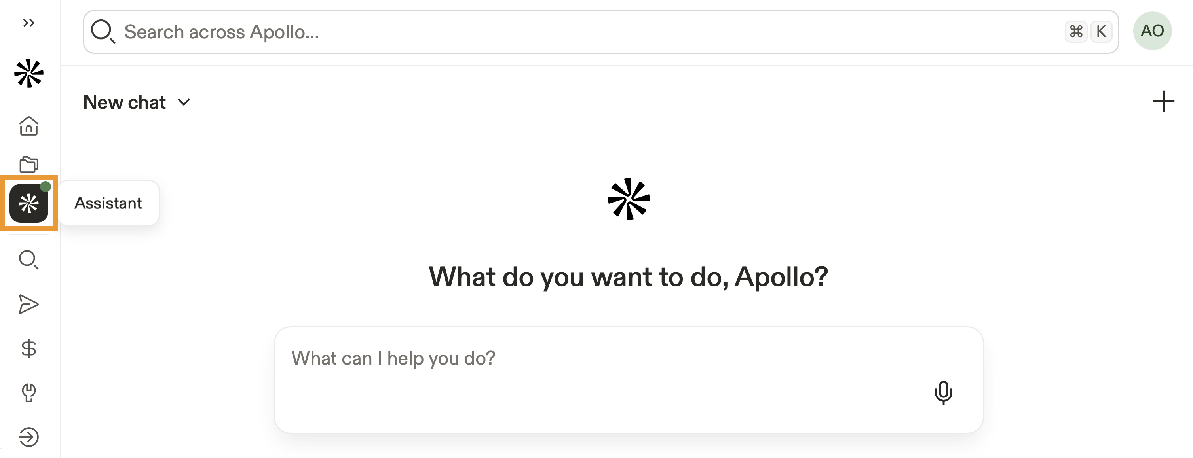Click the ⌘K shortcut badge
The width and height of the screenshot is (1193, 458).
pyautogui.click(x=1089, y=32)
